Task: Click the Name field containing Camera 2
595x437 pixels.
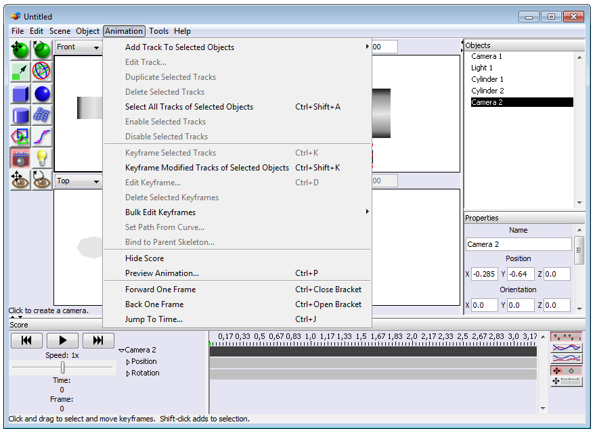Action: tap(519, 244)
